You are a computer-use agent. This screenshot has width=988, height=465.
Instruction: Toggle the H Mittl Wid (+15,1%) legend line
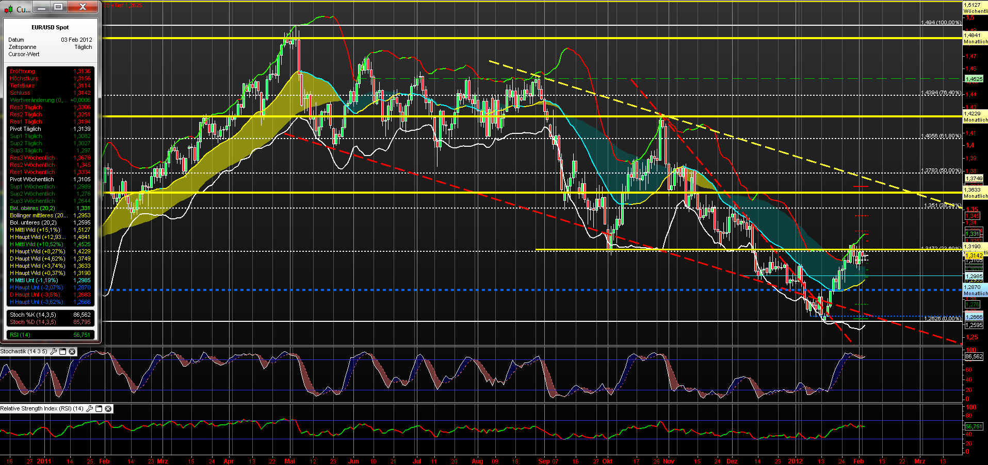(35, 230)
